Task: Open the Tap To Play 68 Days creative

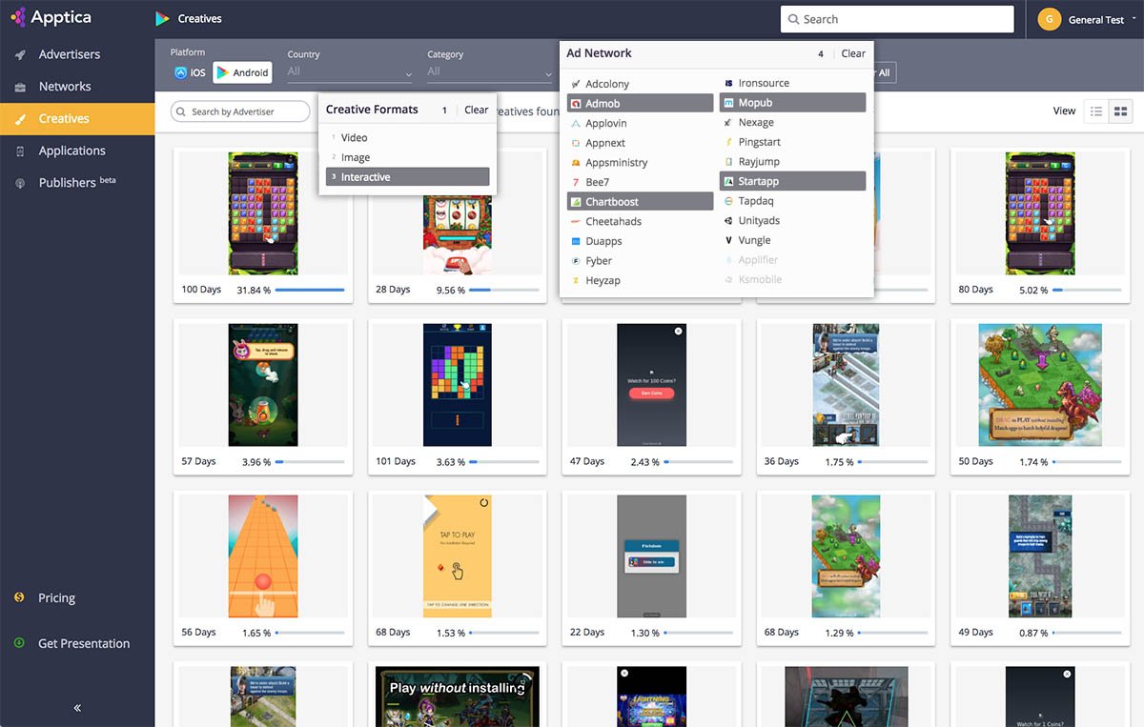Action: tap(458, 556)
